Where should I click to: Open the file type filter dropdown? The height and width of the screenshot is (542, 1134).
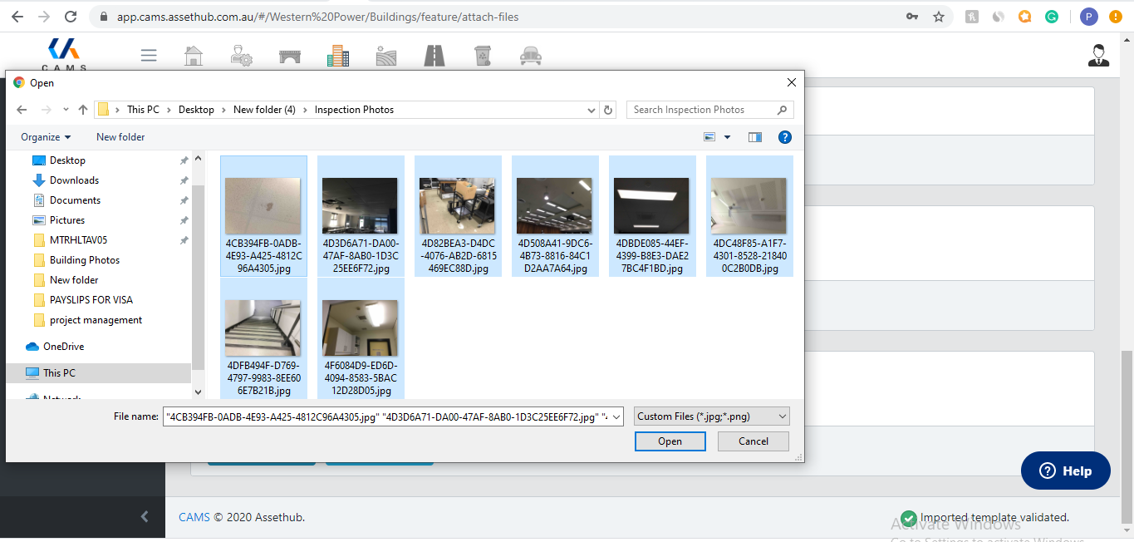pyautogui.click(x=711, y=416)
